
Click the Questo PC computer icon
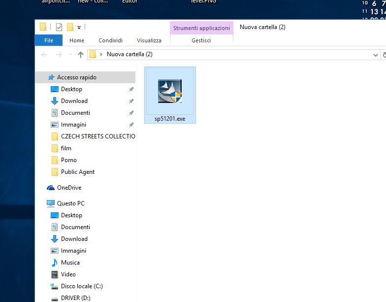[51, 203]
